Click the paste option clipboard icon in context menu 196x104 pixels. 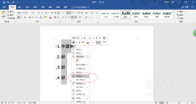[77, 61]
